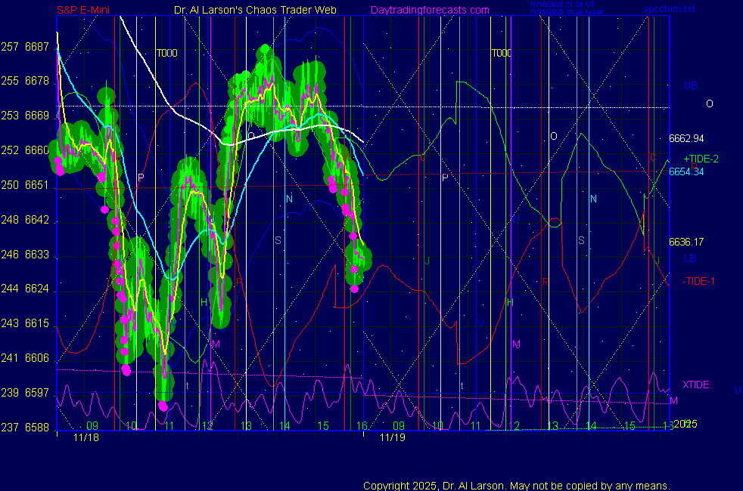Select the +TIDE-2 legend label
Image resolution: width=743 pixels, height=491 pixels.
click(701, 159)
